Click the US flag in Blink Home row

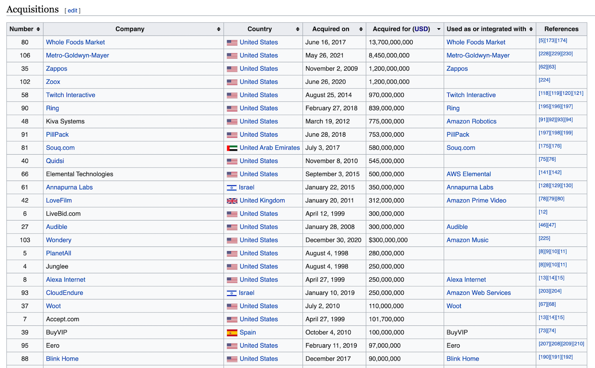click(x=232, y=359)
